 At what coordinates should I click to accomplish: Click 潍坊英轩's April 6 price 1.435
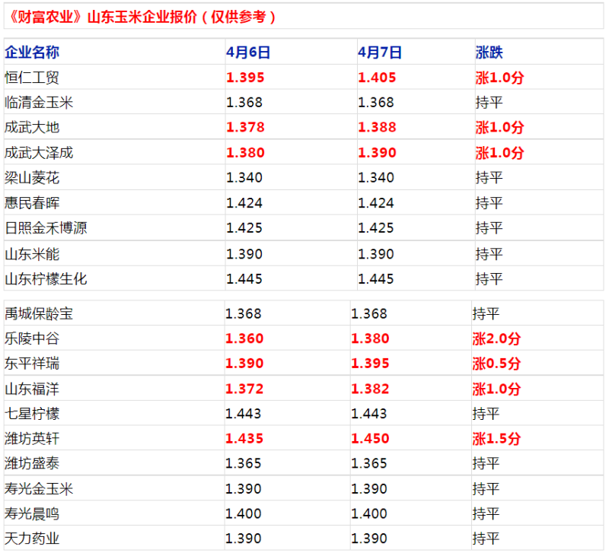(x=244, y=438)
